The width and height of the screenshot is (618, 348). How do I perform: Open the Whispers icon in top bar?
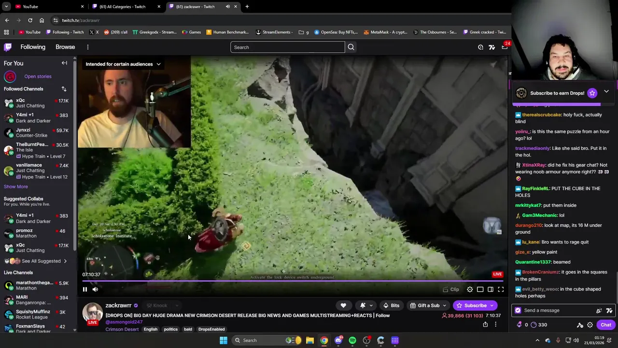tap(480, 47)
